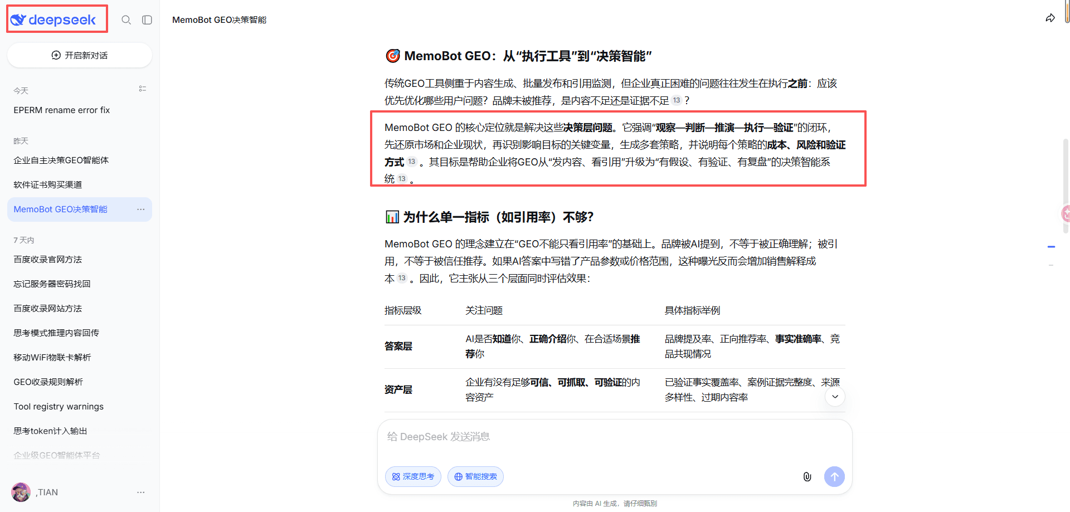The image size is (1070, 512).
Task: Click the 答案层 table row label
Action: (x=398, y=347)
